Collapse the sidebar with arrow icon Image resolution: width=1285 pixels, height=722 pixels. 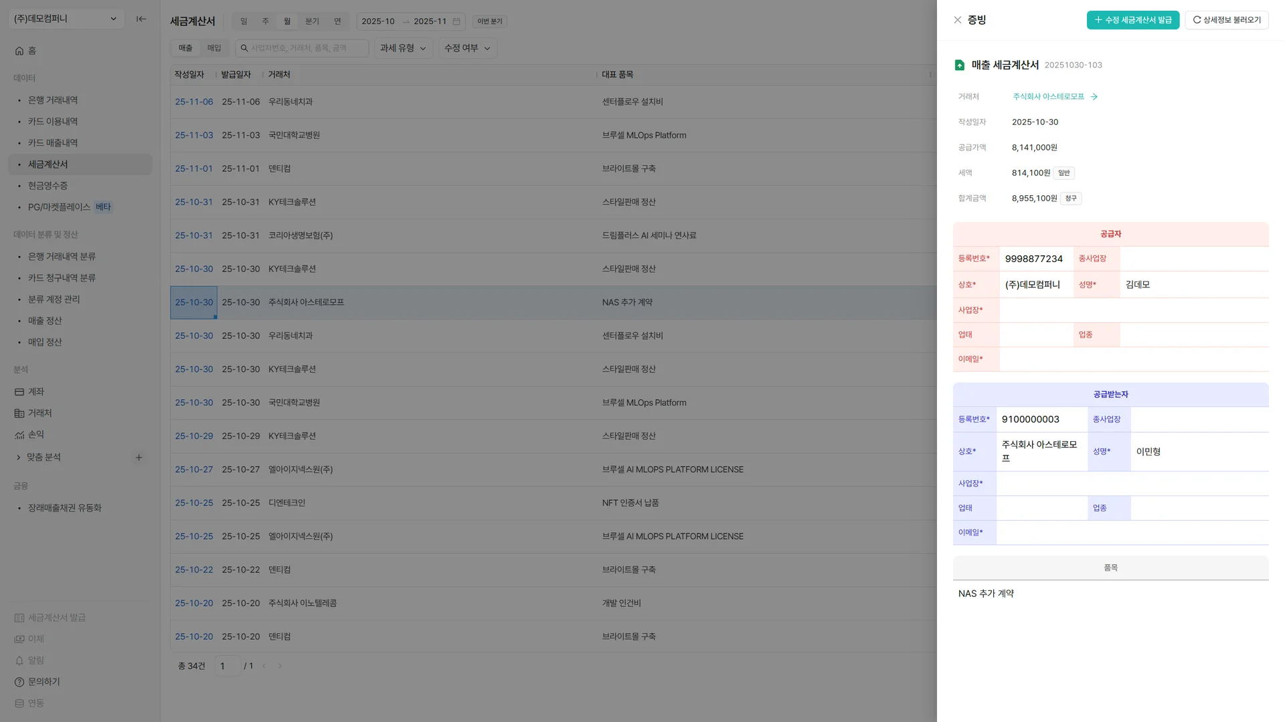click(x=141, y=19)
